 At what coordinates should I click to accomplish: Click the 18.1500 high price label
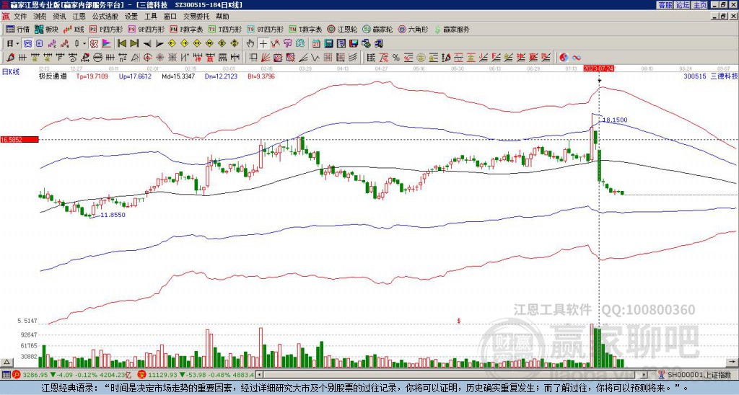tap(615, 120)
